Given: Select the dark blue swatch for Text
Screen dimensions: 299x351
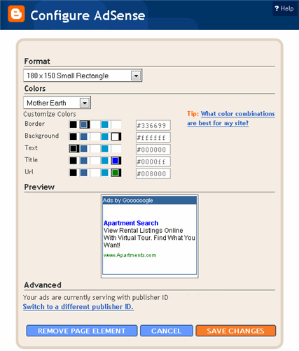Looking at the screenshot, I should (83, 148).
